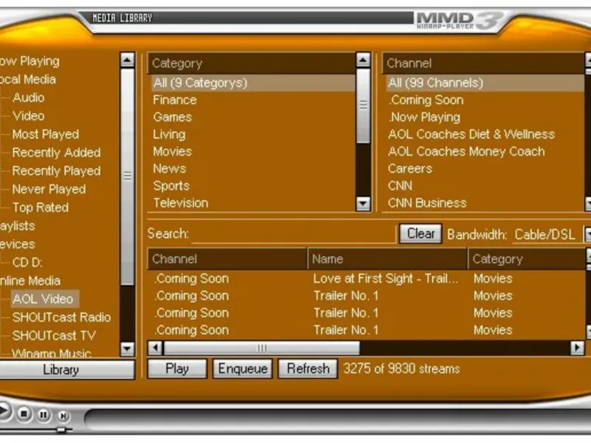This screenshot has width=591, height=443.
Task: Select the Finance category
Action: click(175, 100)
